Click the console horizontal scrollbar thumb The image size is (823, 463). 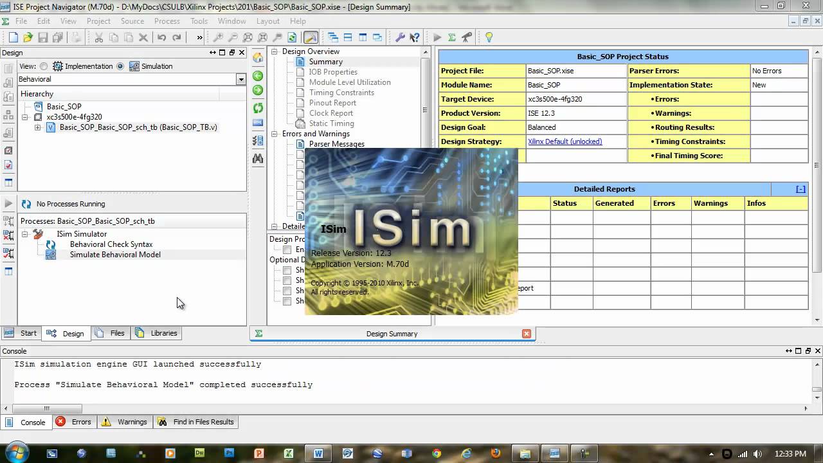[x=46, y=408]
